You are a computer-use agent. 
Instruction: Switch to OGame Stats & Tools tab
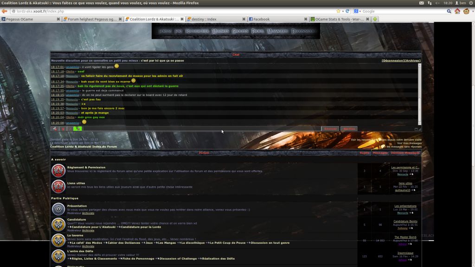[x=339, y=19]
